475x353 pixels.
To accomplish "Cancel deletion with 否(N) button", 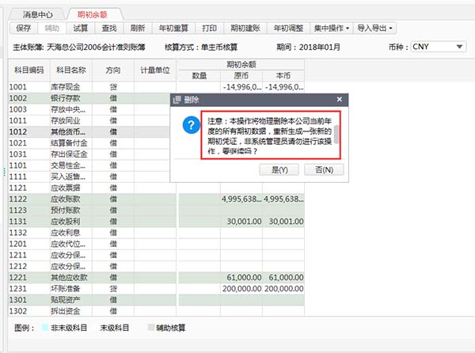I will [x=324, y=170].
